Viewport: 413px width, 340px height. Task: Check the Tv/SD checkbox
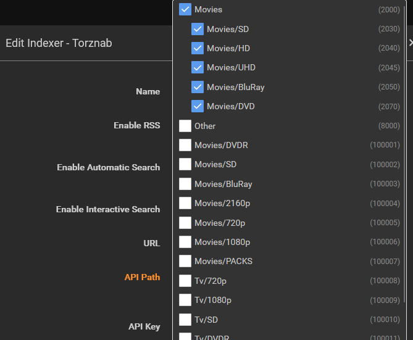185,320
